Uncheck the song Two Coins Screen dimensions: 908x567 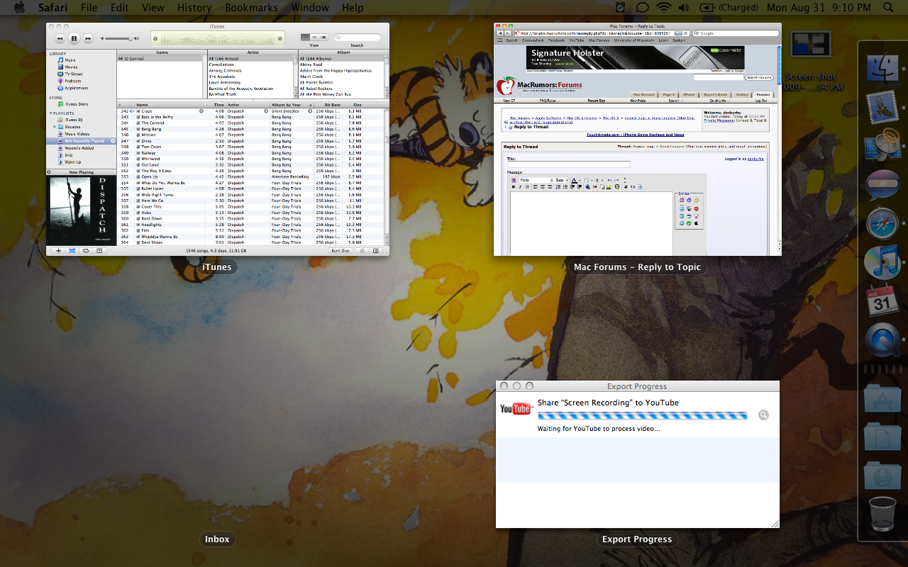[x=138, y=147]
